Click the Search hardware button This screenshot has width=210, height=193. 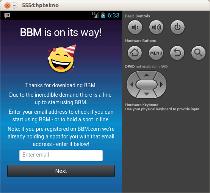(198, 53)
